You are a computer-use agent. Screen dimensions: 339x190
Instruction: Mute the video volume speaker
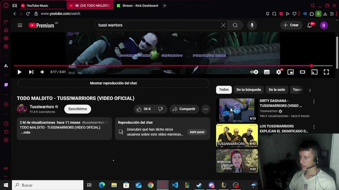tap(42, 72)
